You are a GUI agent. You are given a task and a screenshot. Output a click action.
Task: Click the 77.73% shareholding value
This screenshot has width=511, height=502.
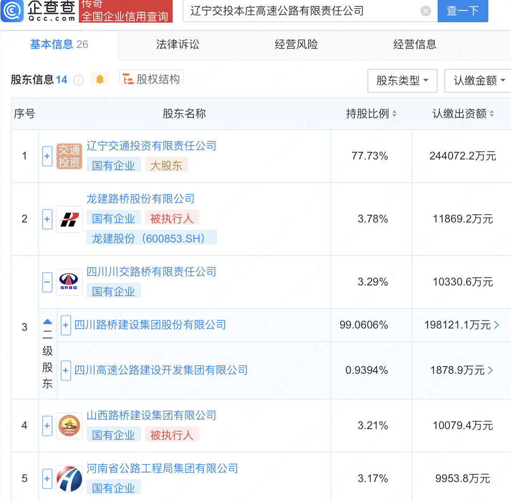point(370,156)
